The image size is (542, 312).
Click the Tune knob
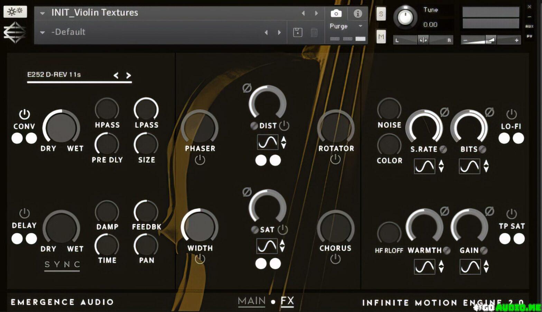(x=405, y=17)
